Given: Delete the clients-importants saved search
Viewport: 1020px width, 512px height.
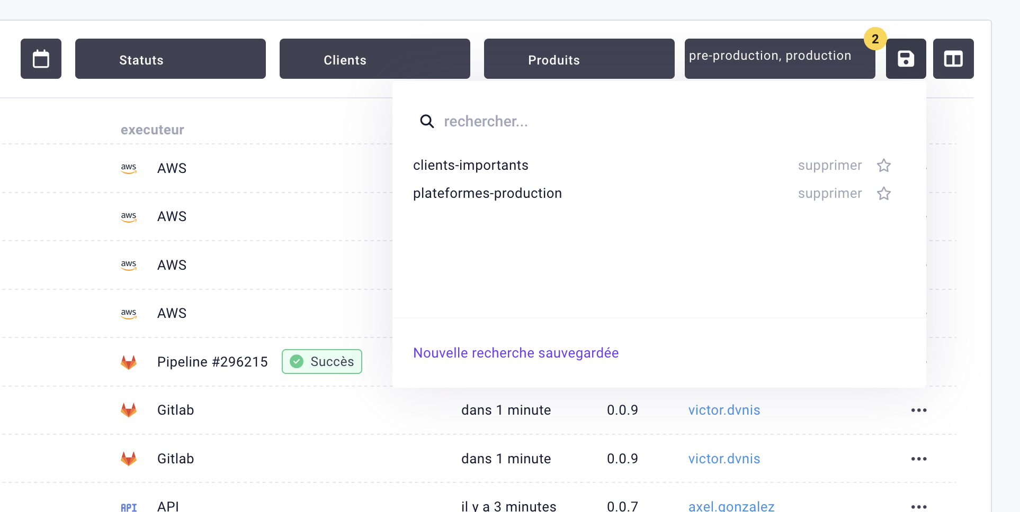Looking at the screenshot, I should tap(830, 166).
